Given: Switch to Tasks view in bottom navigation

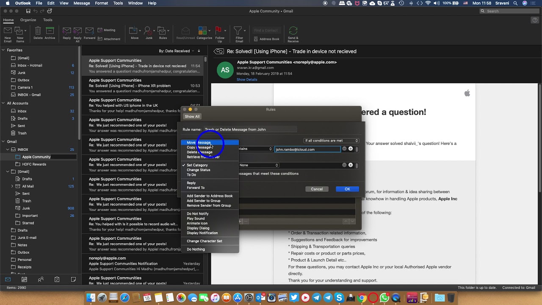Looking at the screenshot, I should [x=57, y=280].
